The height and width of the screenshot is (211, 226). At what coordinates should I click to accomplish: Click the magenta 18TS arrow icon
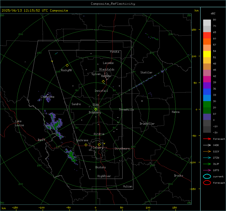(207, 170)
